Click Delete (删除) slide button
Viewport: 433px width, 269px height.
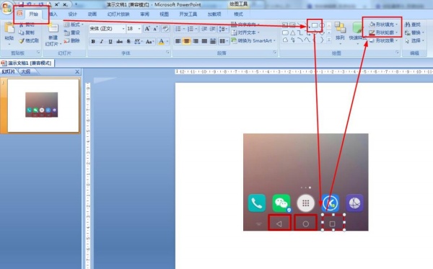pyautogui.click(x=72, y=40)
